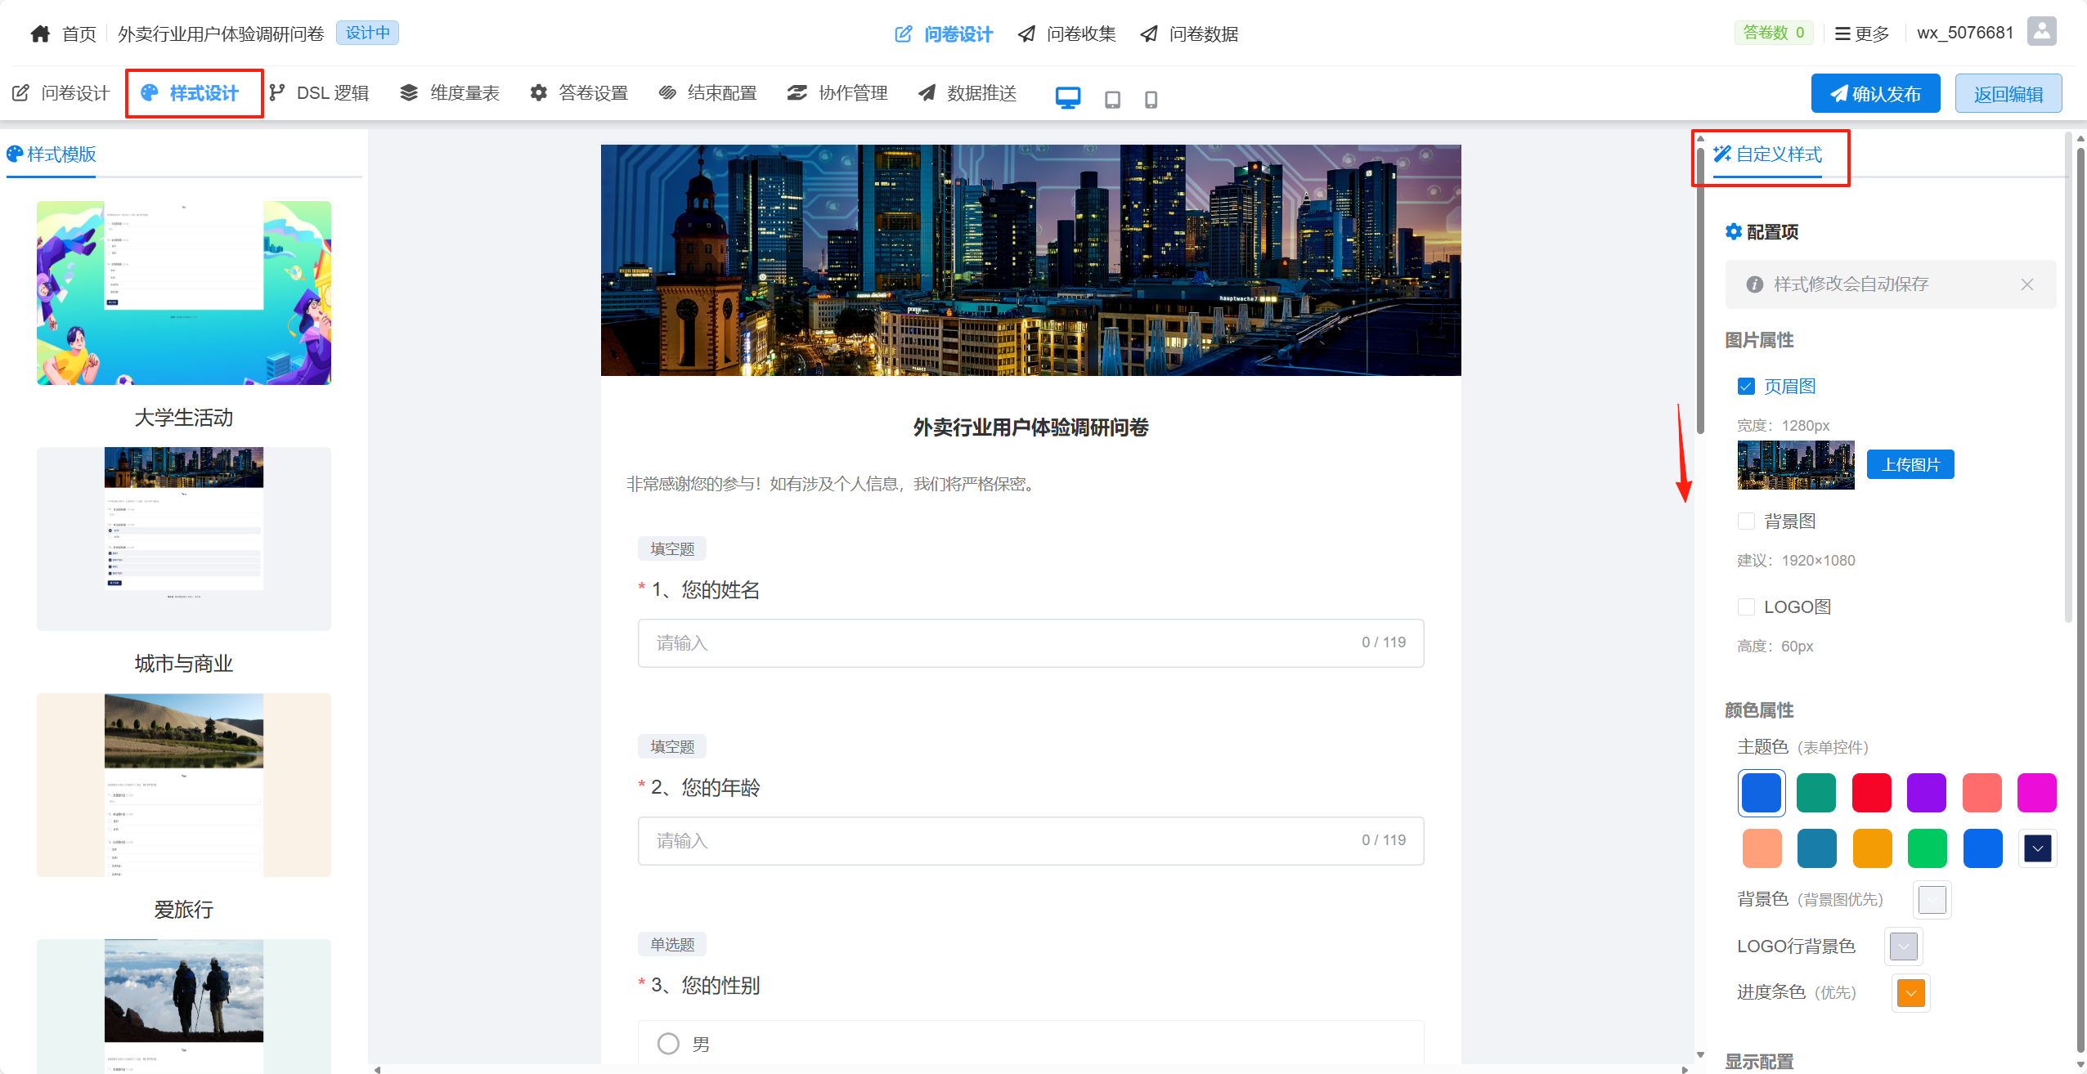Open the LOGO行背景色 color dropdown
The image size is (2087, 1074).
coord(1903,946)
